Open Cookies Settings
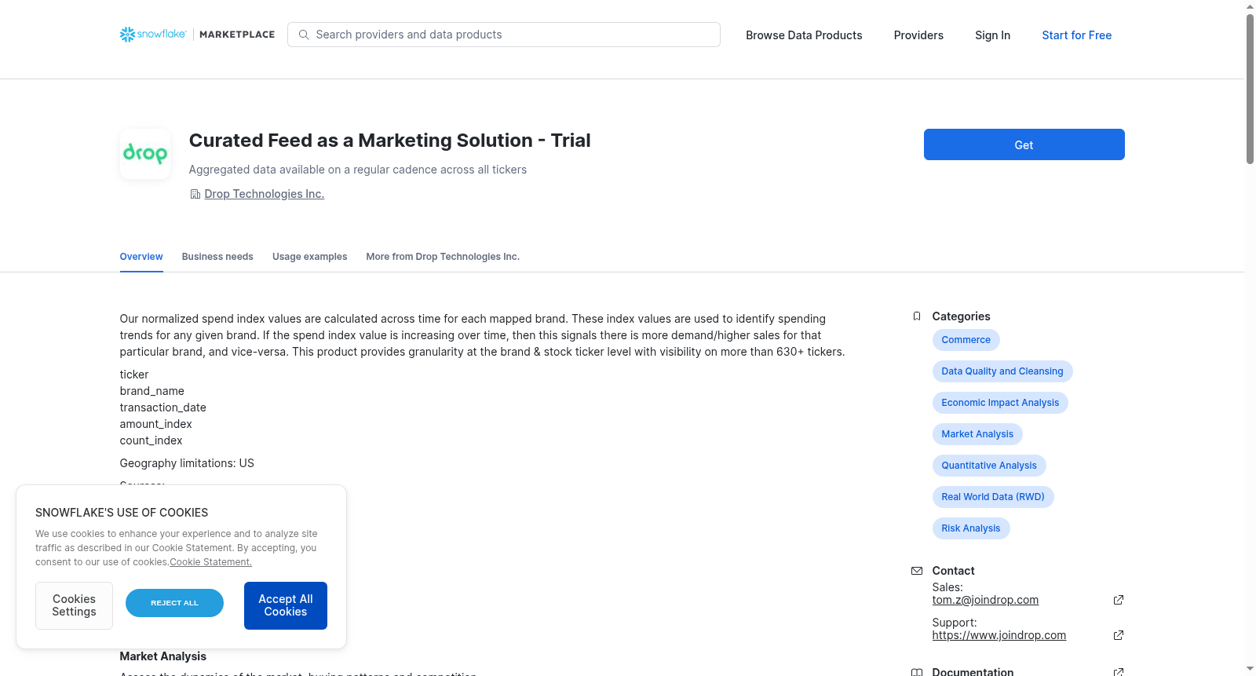Image resolution: width=1256 pixels, height=676 pixels. pyautogui.click(x=74, y=605)
